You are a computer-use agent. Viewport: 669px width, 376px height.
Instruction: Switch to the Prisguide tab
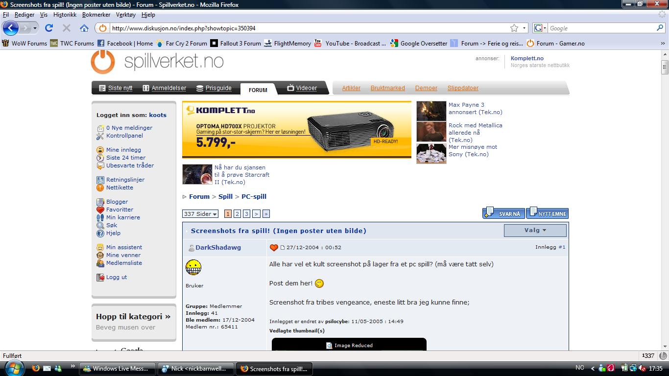214,88
